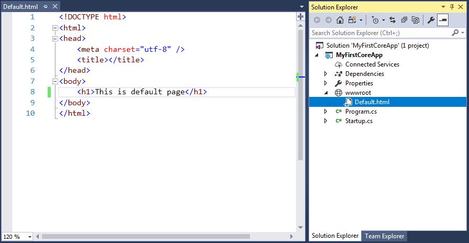Toggle the Preview Selected Items button

443,20
